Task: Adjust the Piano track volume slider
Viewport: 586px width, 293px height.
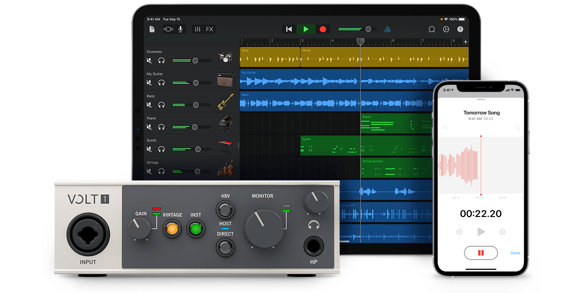Action: tap(192, 127)
